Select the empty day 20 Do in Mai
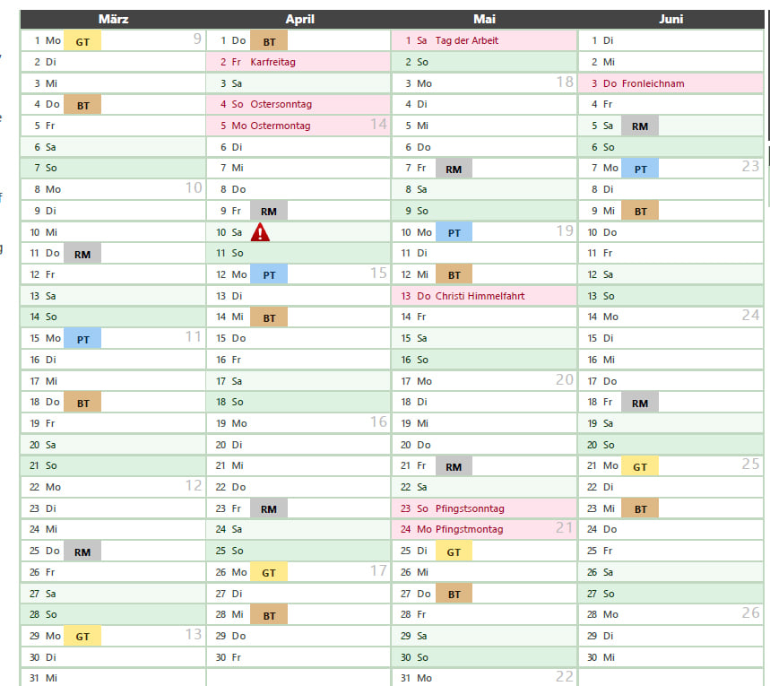Viewport: 770px width, 686px height. [x=484, y=445]
